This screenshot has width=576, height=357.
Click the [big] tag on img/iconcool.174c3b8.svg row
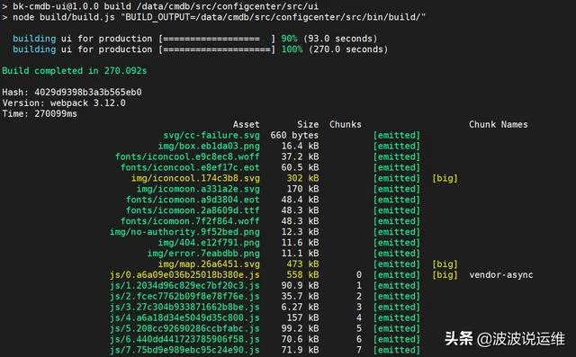click(445, 178)
